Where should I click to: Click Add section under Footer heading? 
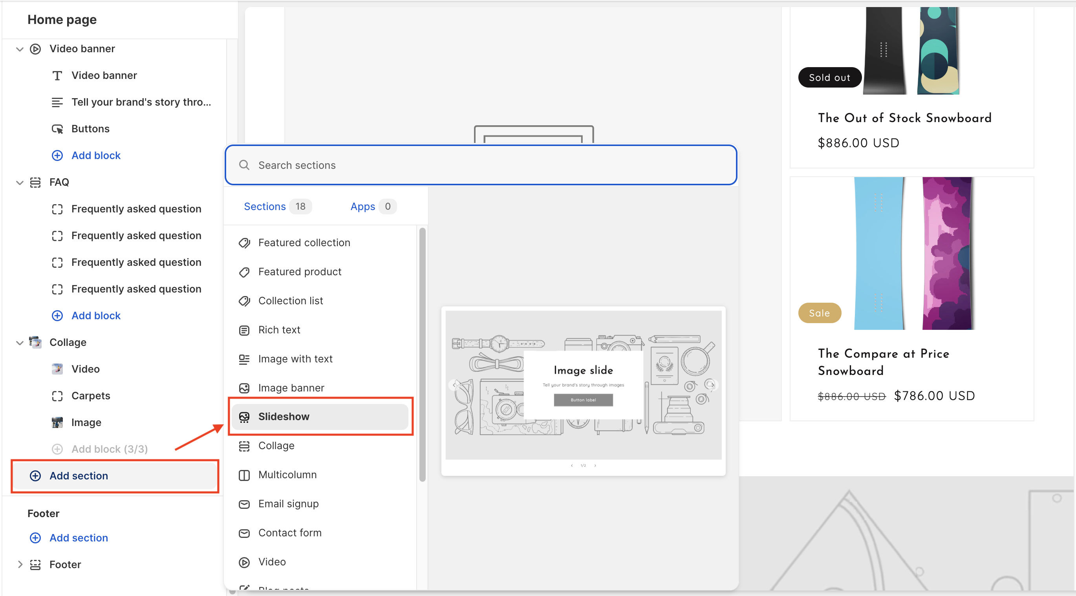tap(79, 537)
